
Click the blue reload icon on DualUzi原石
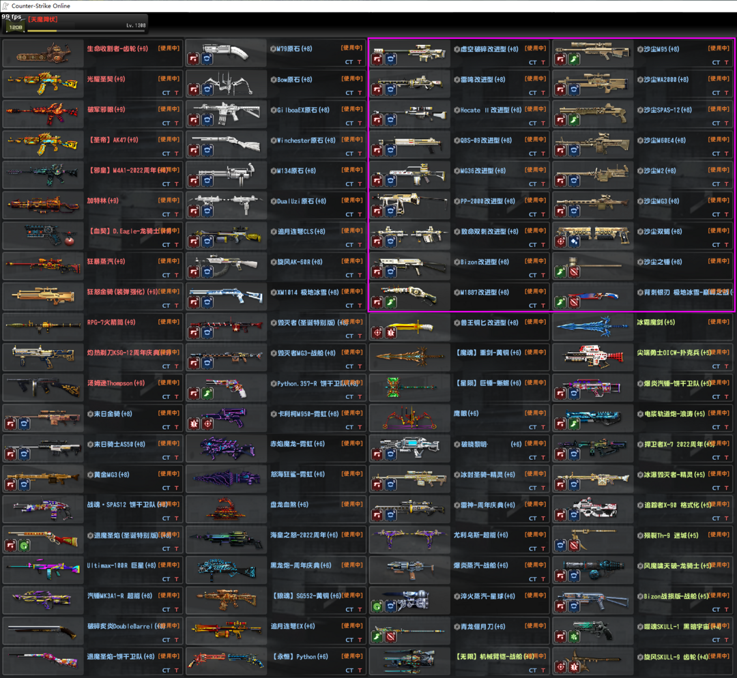(207, 211)
